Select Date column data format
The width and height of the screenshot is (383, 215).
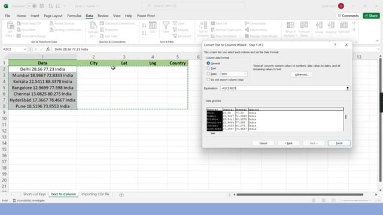(x=208, y=73)
